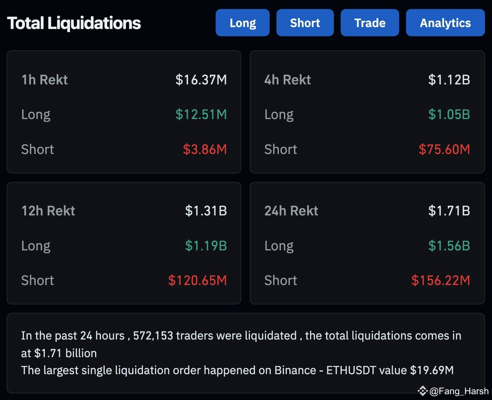Click the 24h Long value $1.56B
The height and width of the screenshot is (400, 492).
(x=449, y=246)
